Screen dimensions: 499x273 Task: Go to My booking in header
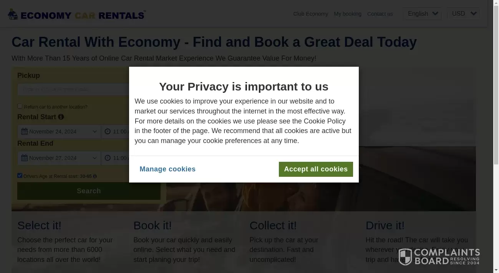click(348, 14)
